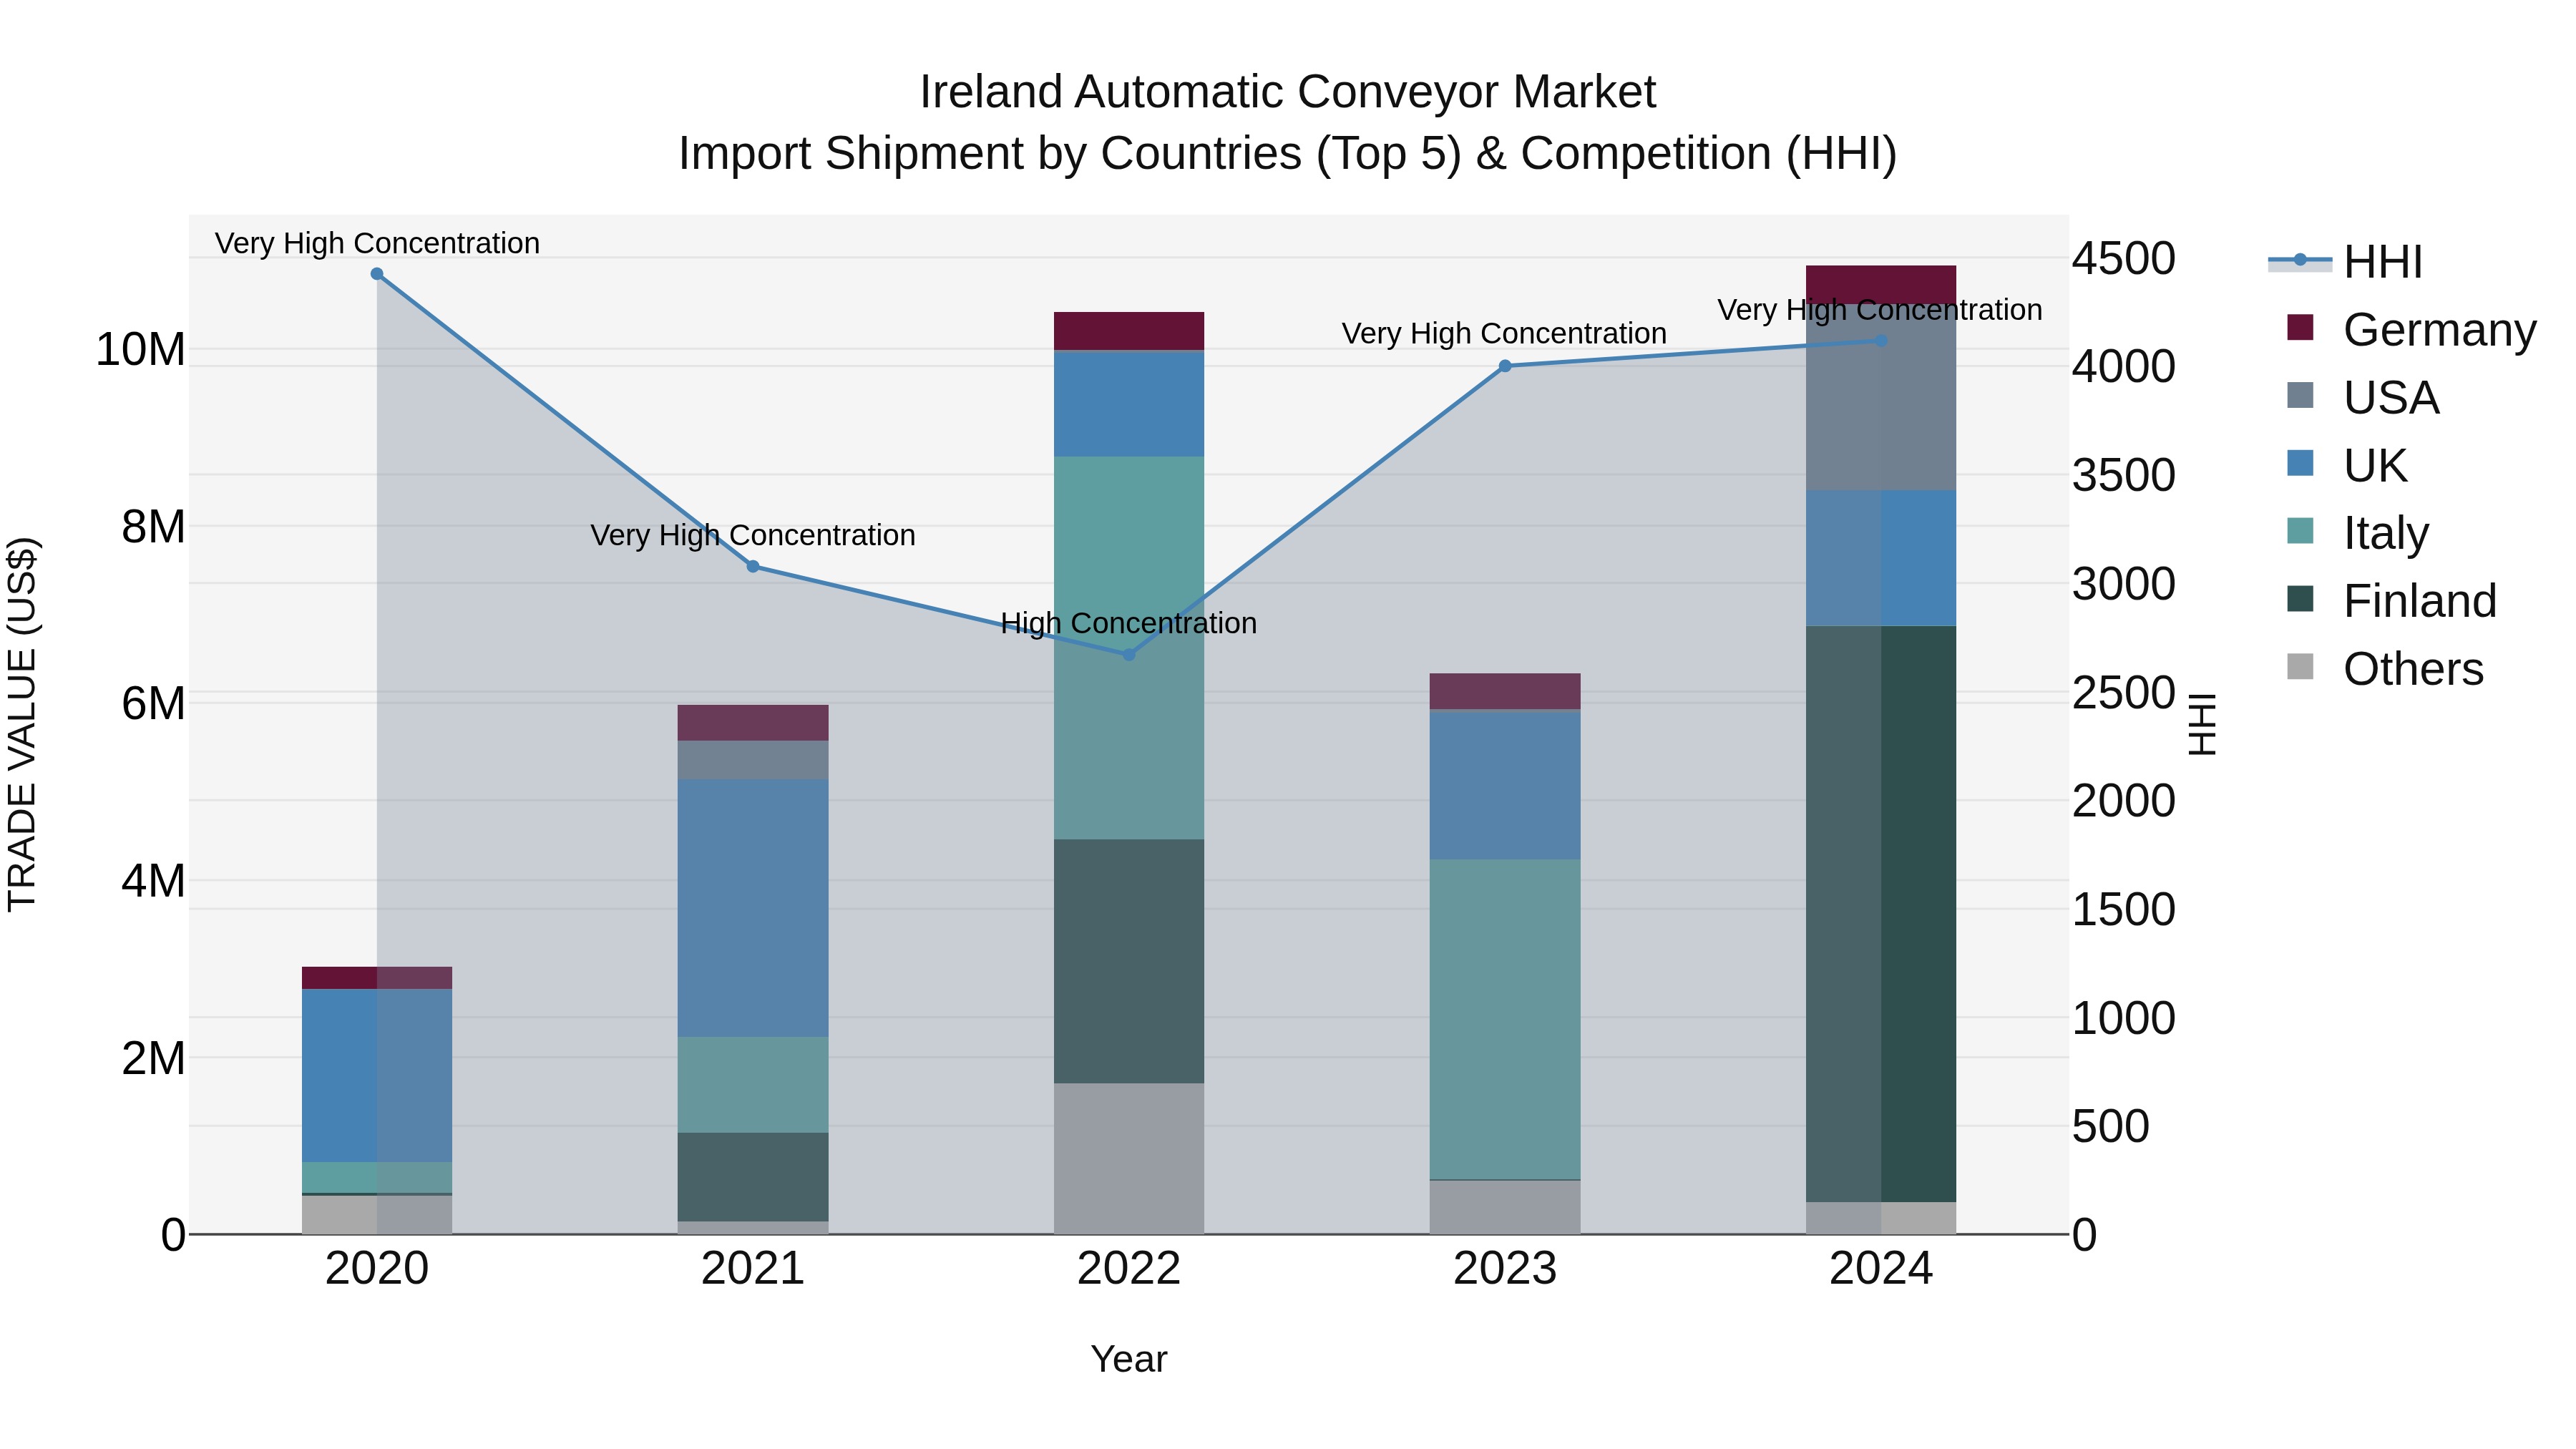Toggle the Others legend entry
Viewport: 2576px width, 1449px height.
tap(2385, 668)
